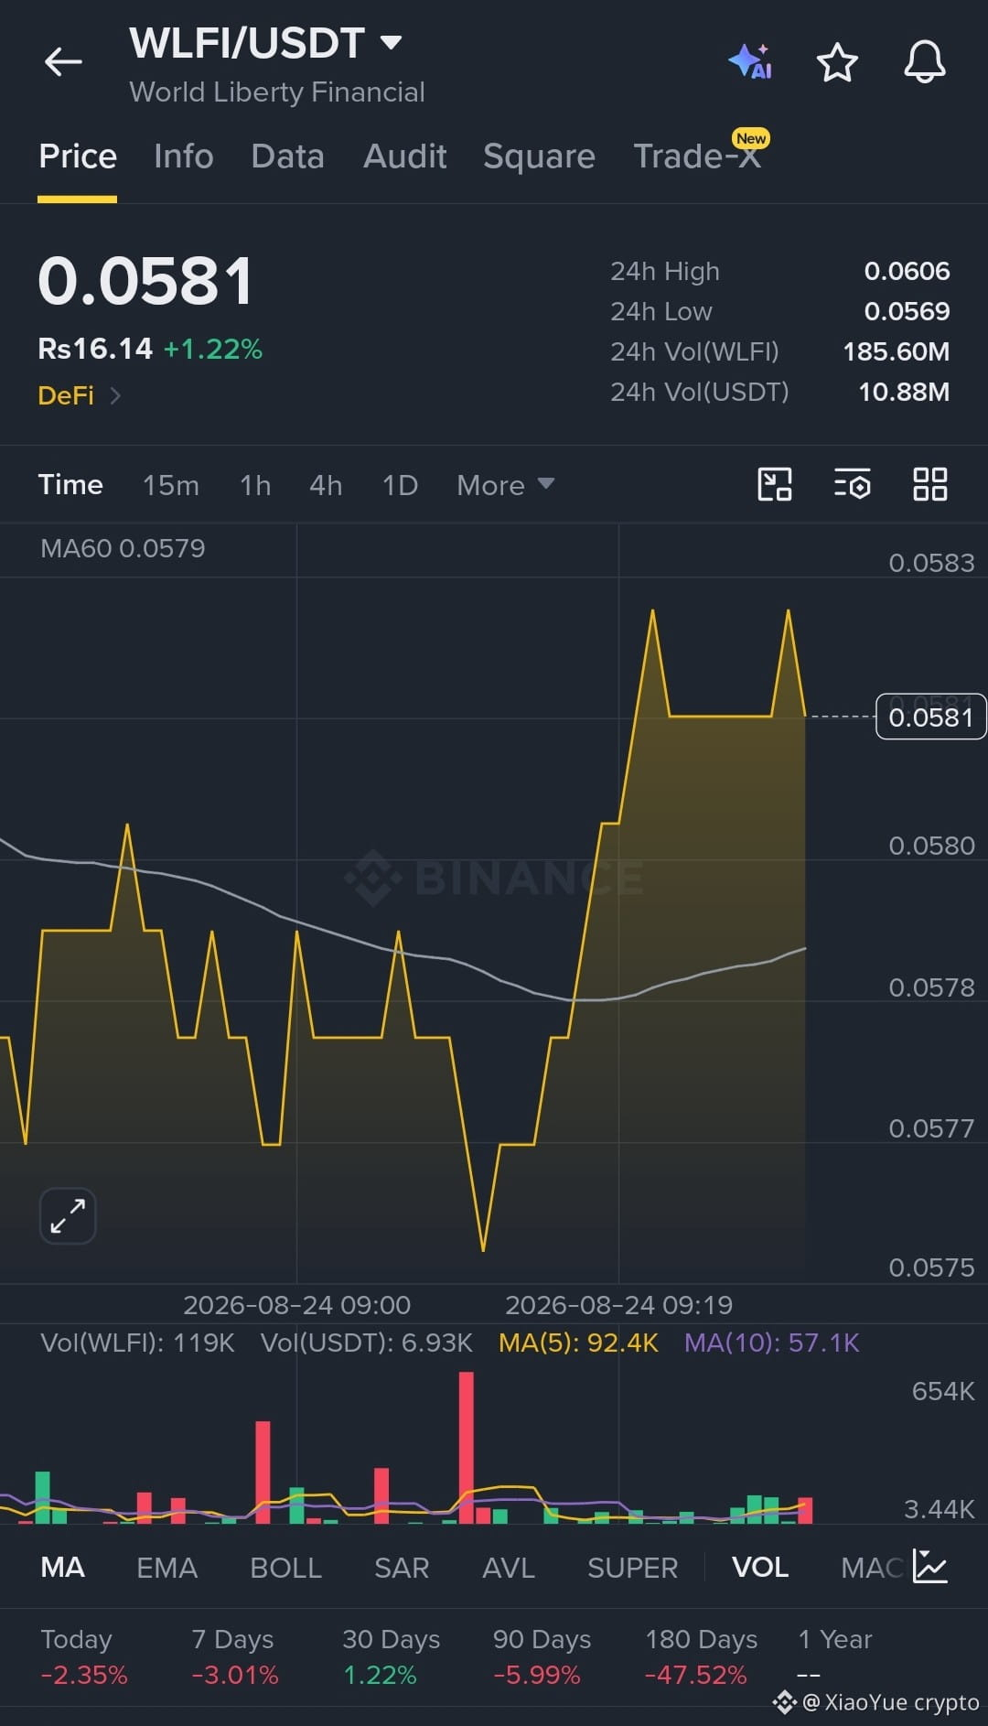Tap the large 0.0581 price
The height and width of the screenshot is (1726, 988).
click(x=145, y=281)
